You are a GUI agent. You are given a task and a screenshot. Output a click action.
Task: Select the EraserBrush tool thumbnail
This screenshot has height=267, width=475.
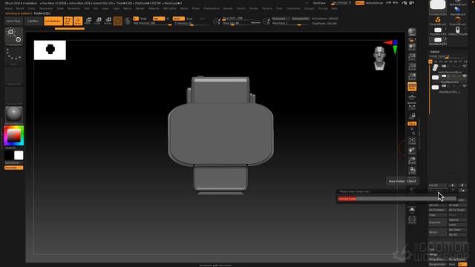tap(457, 22)
